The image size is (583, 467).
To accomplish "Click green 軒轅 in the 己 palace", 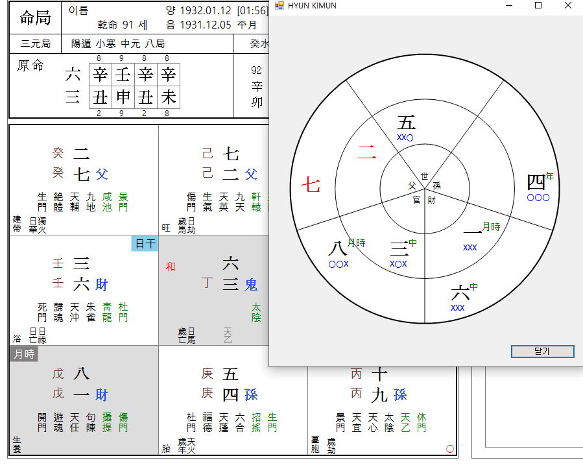I will (256, 202).
